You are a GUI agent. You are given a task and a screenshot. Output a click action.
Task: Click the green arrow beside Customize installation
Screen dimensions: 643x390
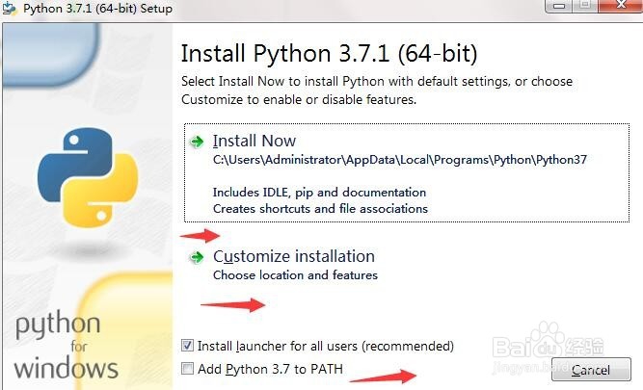[x=198, y=258]
